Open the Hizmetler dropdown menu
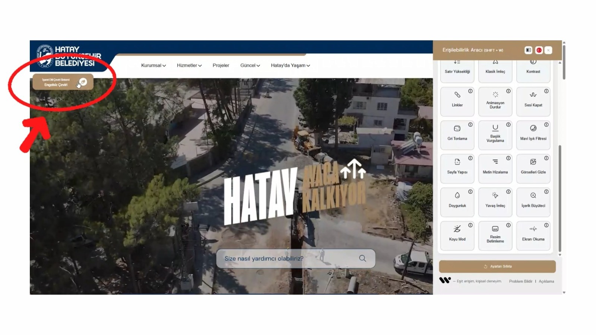596x335 pixels. 189,66
